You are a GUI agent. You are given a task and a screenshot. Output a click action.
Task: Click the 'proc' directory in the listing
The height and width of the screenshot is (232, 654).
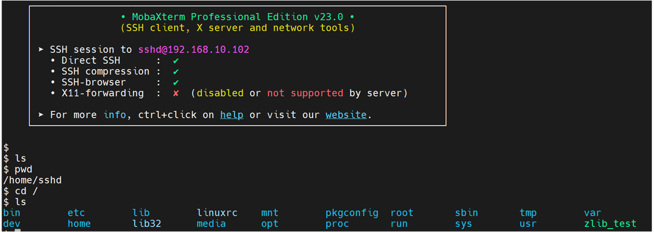337,224
